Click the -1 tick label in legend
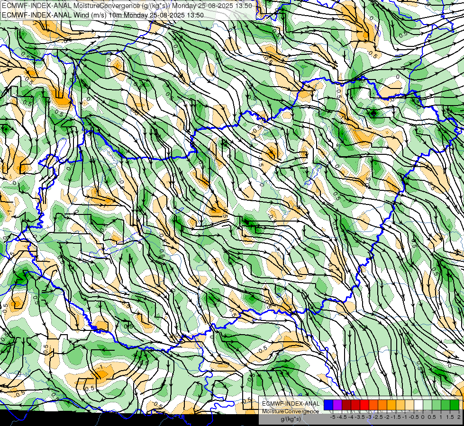The image size is (464, 426). [x=405, y=417]
